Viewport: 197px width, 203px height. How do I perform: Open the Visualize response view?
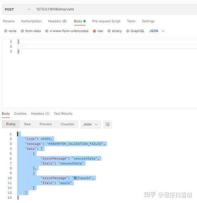click(67, 124)
